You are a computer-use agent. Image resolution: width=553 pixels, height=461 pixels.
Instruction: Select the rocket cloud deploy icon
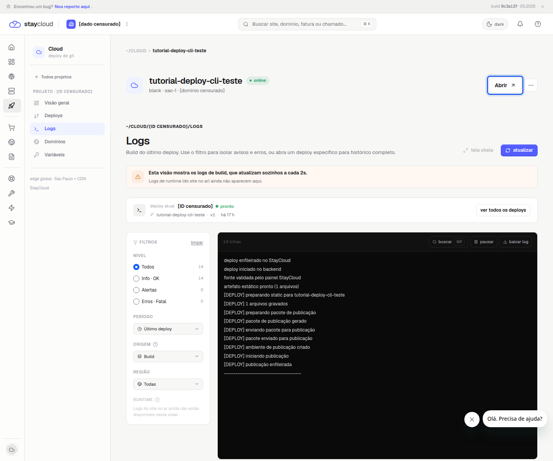[12, 106]
